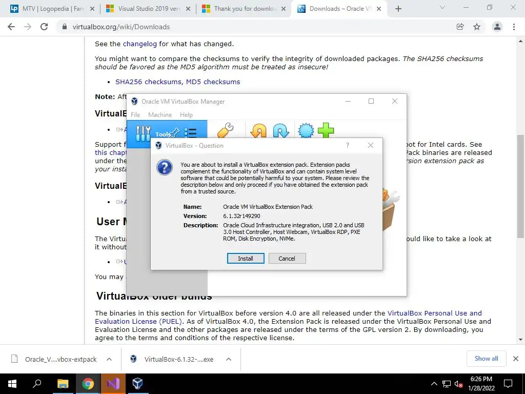The image size is (525, 394).
Task: Click the page vertical scrollbar thumb
Action: point(520,186)
